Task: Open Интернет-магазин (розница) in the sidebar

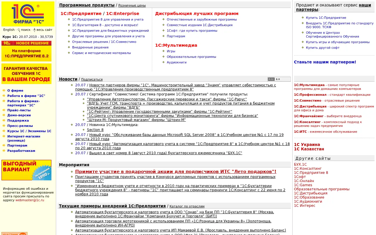Action: pos(24,138)
